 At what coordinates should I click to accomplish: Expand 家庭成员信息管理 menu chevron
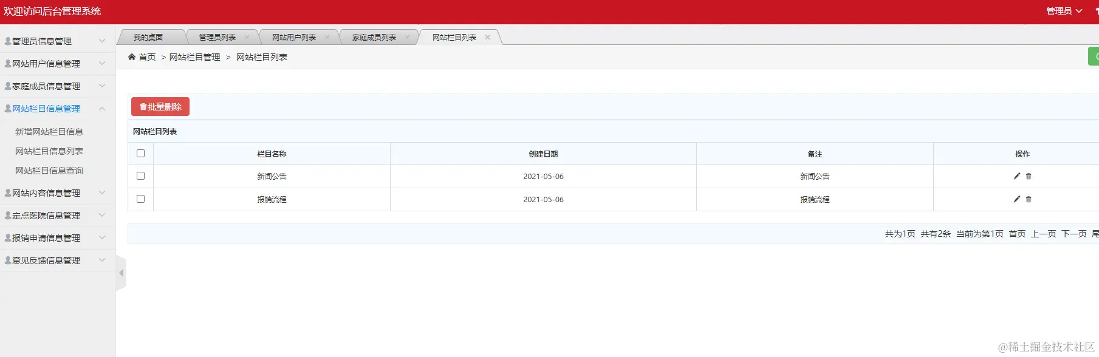point(102,86)
